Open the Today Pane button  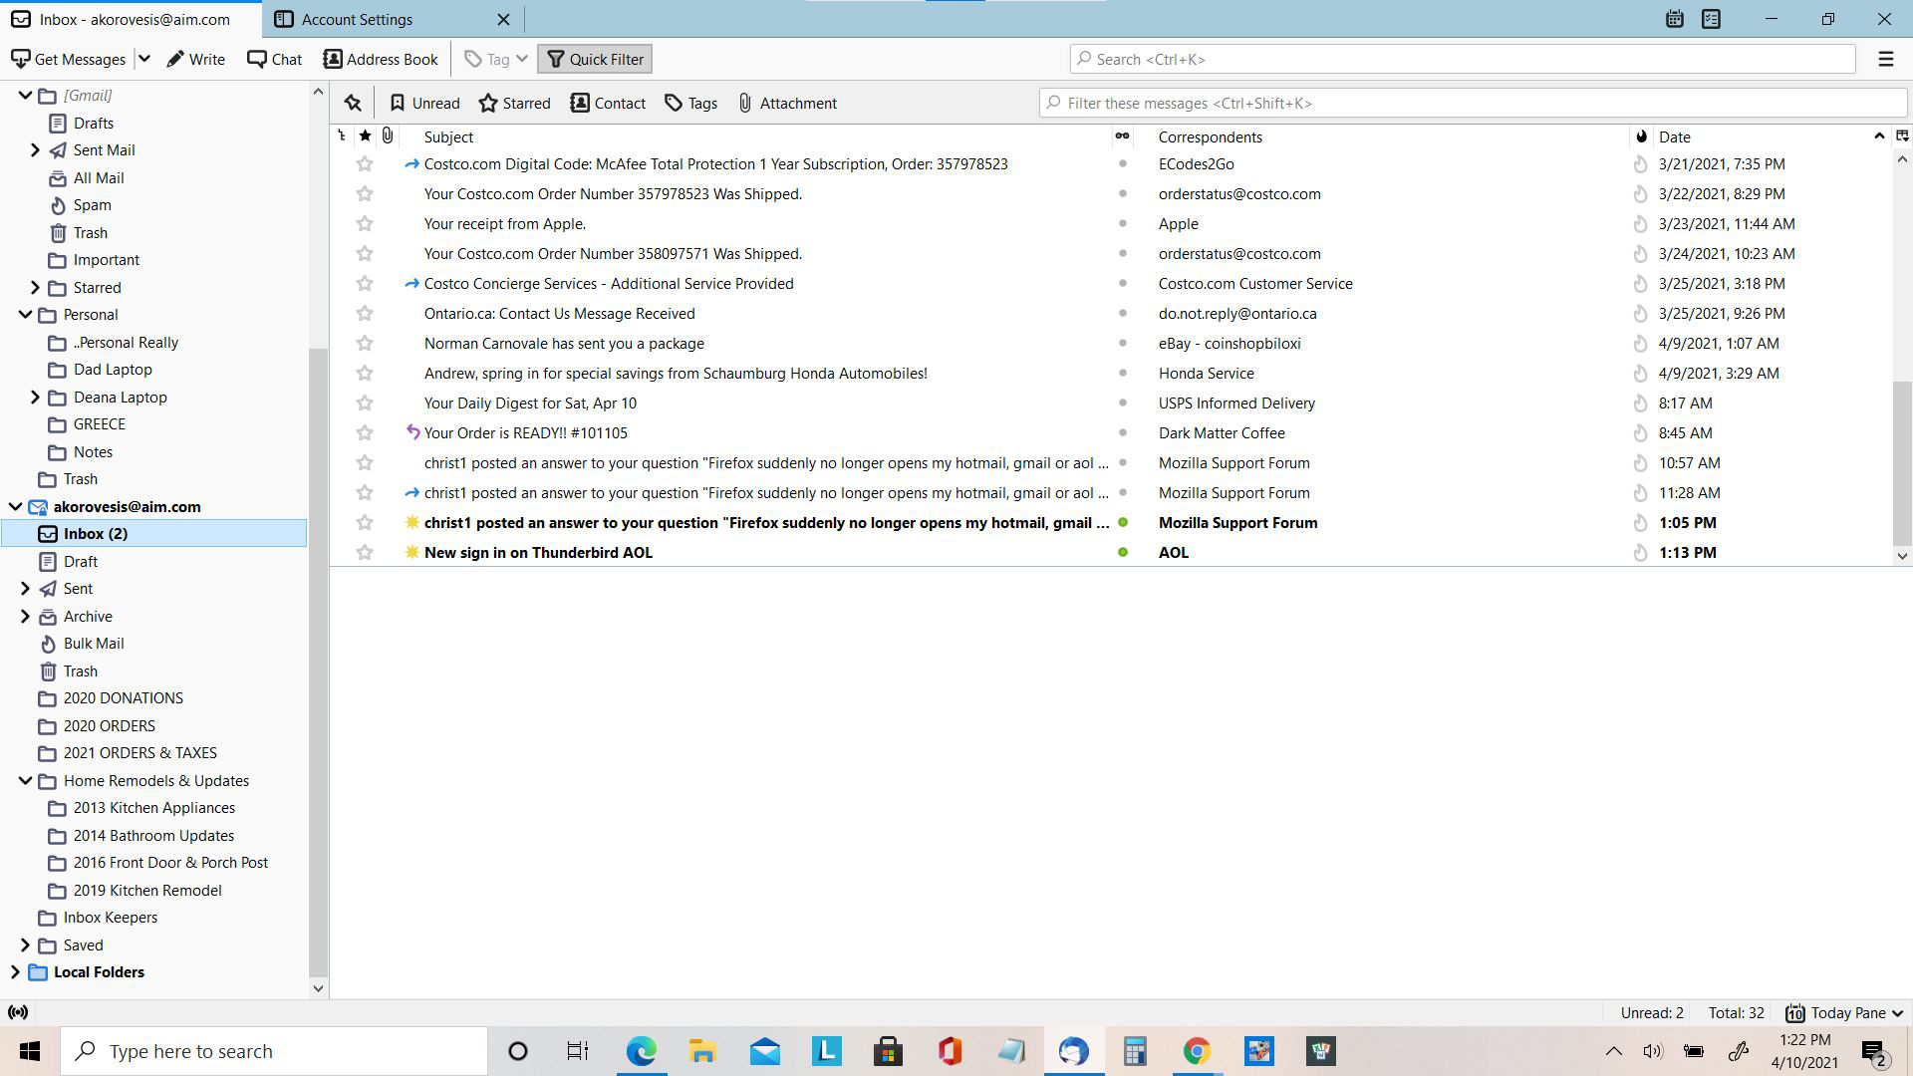1845,1012
